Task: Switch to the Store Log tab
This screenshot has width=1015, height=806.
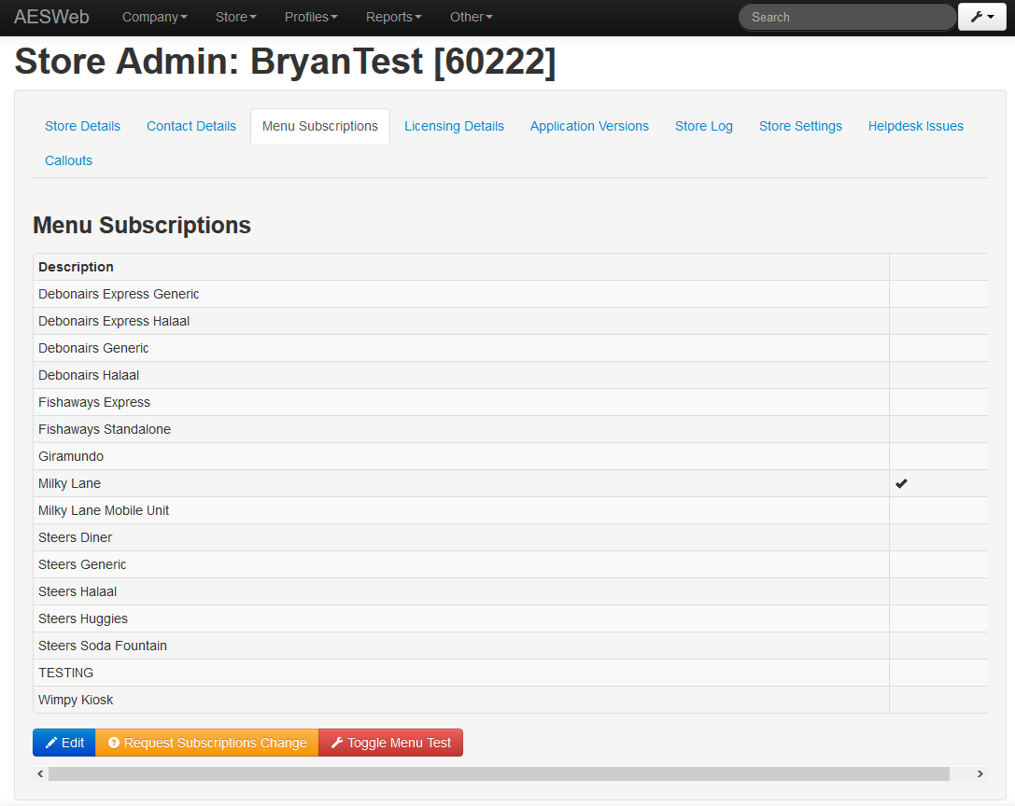Action: [704, 126]
